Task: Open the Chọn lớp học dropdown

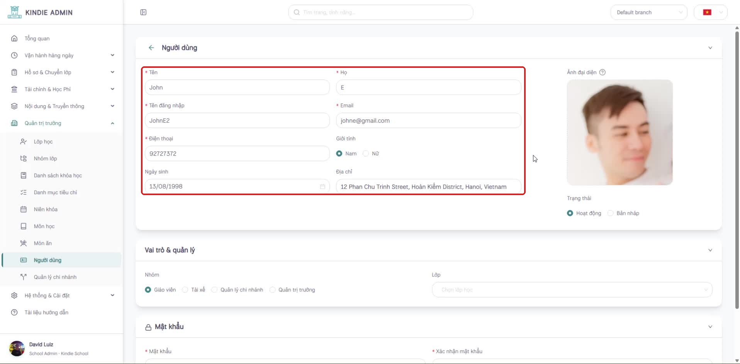Action: [x=572, y=290]
